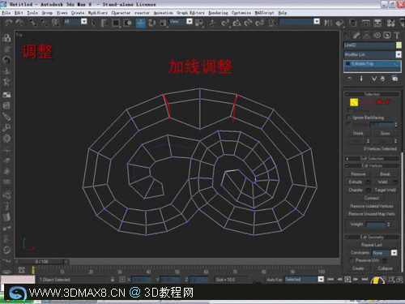The height and width of the screenshot is (304, 405).
Task: Click the Align tool icon
Action: (x=339, y=23)
